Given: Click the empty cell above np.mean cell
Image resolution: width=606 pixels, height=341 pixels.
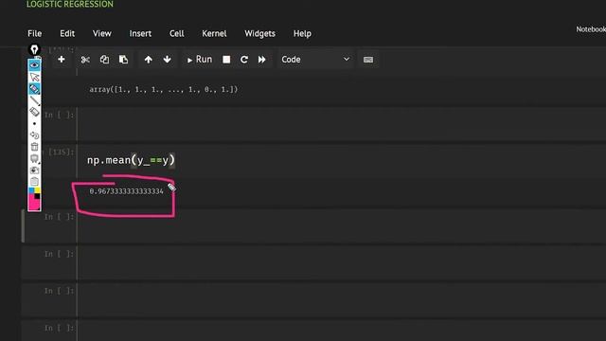Looking at the screenshot, I should tap(342, 124).
